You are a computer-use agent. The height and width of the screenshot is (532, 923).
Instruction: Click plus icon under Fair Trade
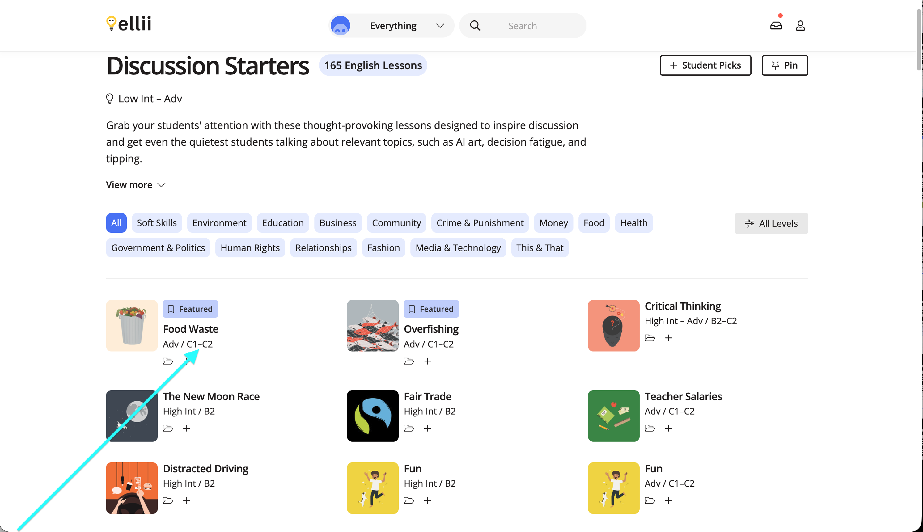pos(427,428)
